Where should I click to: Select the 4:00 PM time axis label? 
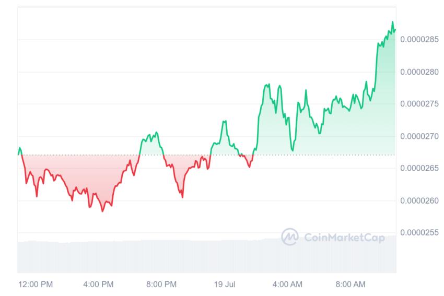pyautogui.click(x=98, y=284)
